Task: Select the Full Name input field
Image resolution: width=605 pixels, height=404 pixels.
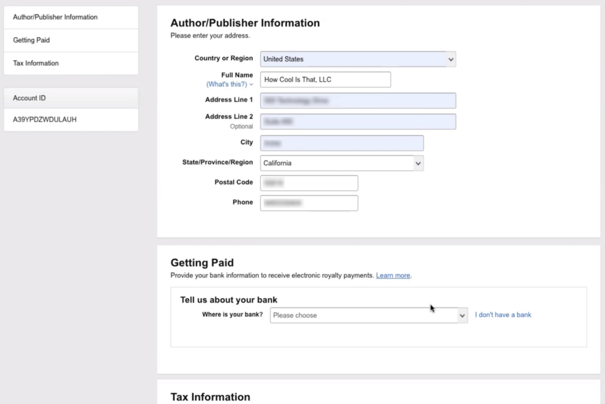Action: pos(325,79)
